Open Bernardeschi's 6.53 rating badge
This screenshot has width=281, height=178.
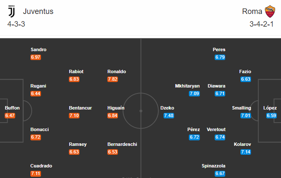112,152
